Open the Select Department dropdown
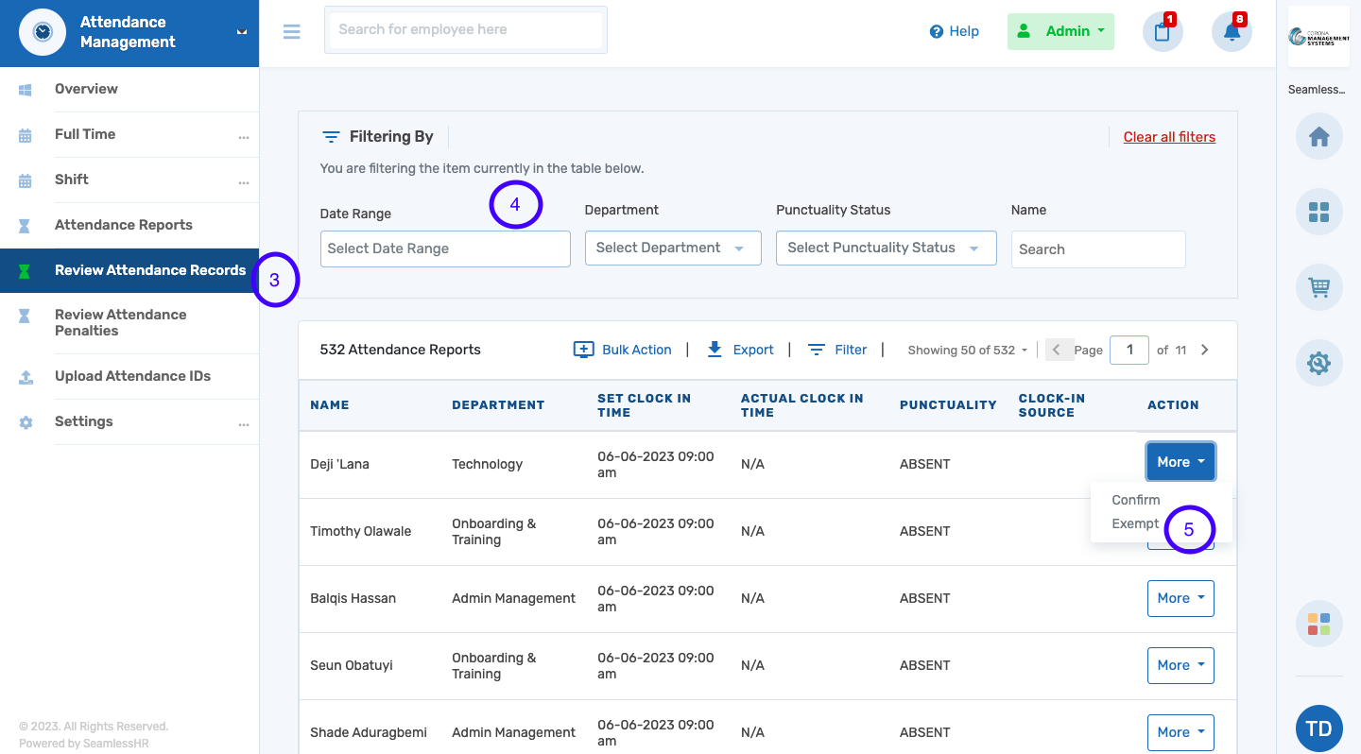 [672, 248]
